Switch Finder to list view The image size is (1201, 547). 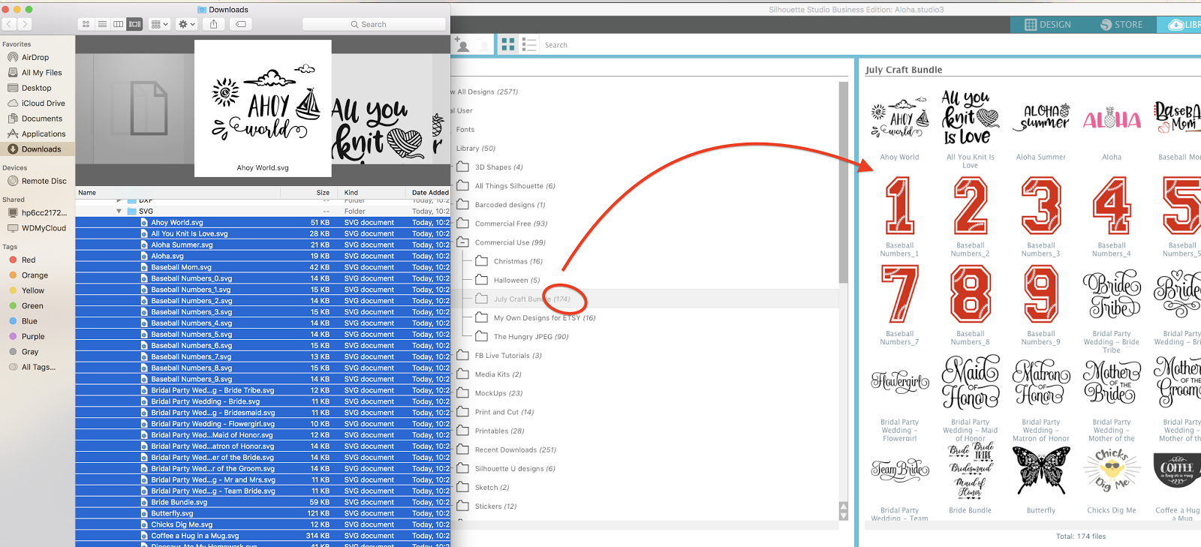(102, 24)
